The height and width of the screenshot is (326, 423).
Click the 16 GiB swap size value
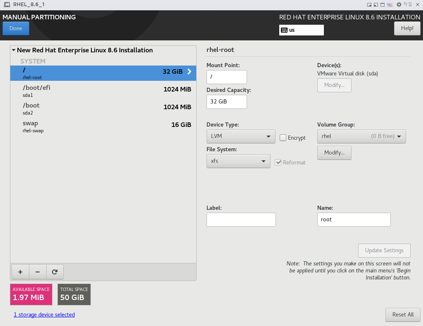point(181,124)
